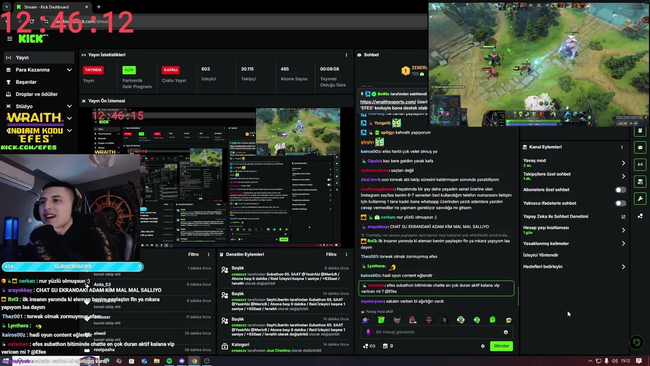Click the points infinity icon below chat
The width and height of the screenshot is (650, 366).
[369, 346]
